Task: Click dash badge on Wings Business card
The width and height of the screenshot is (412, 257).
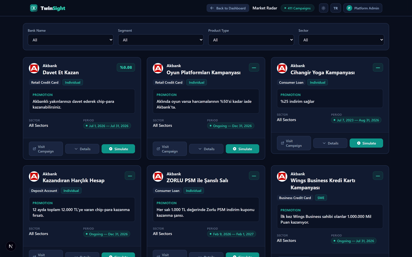Action: tap(378, 176)
